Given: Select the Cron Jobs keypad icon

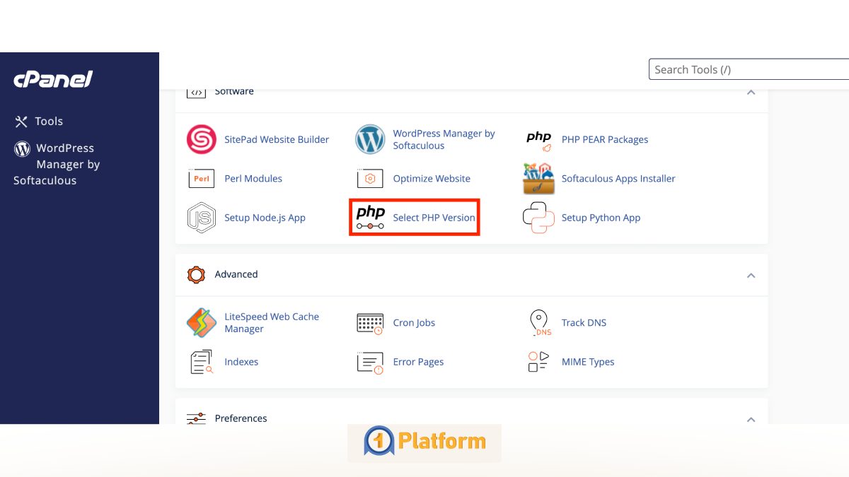Looking at the screenshot, I should tap(370, 322).
